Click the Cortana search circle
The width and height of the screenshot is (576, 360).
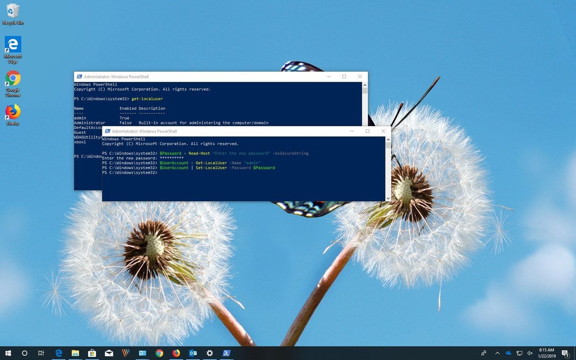[x=24, y=353]
